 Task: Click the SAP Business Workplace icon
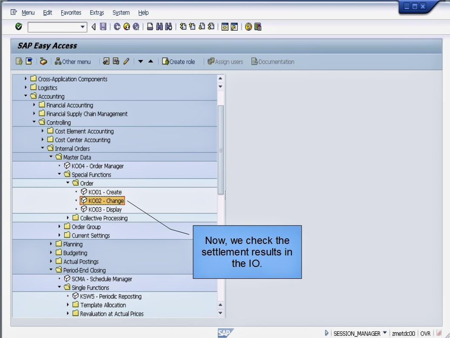43,61
